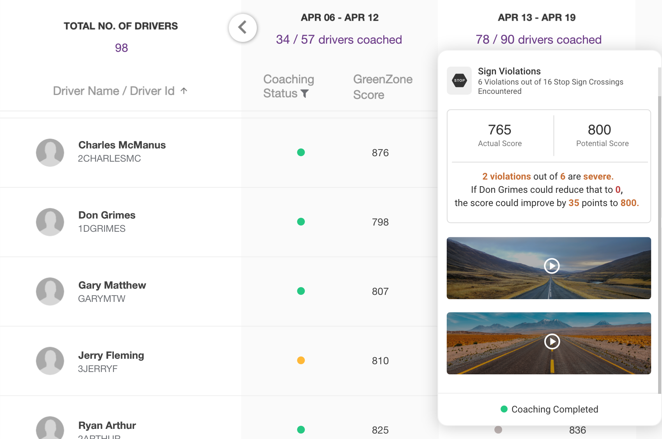
Task: Play the second desert road video
Action: (552, 342)
